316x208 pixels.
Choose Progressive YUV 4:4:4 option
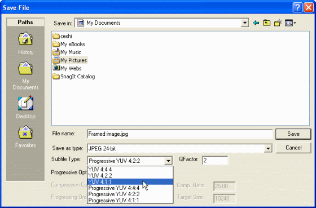click(x=130, y=188)
